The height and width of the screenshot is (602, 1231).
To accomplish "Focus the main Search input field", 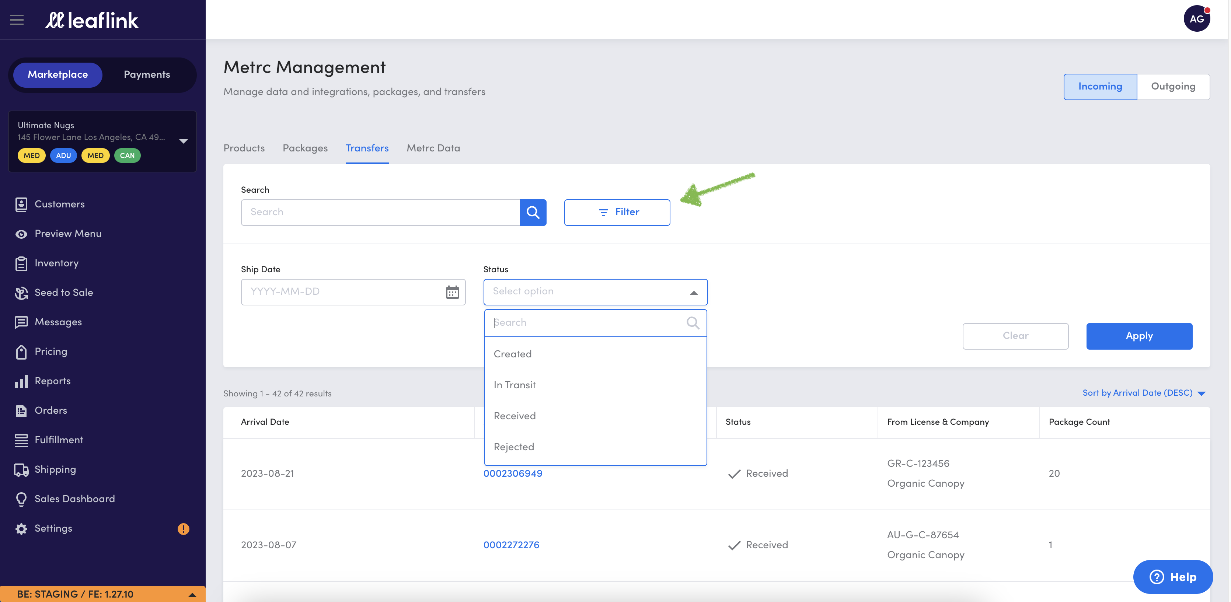I will (380, 212).
